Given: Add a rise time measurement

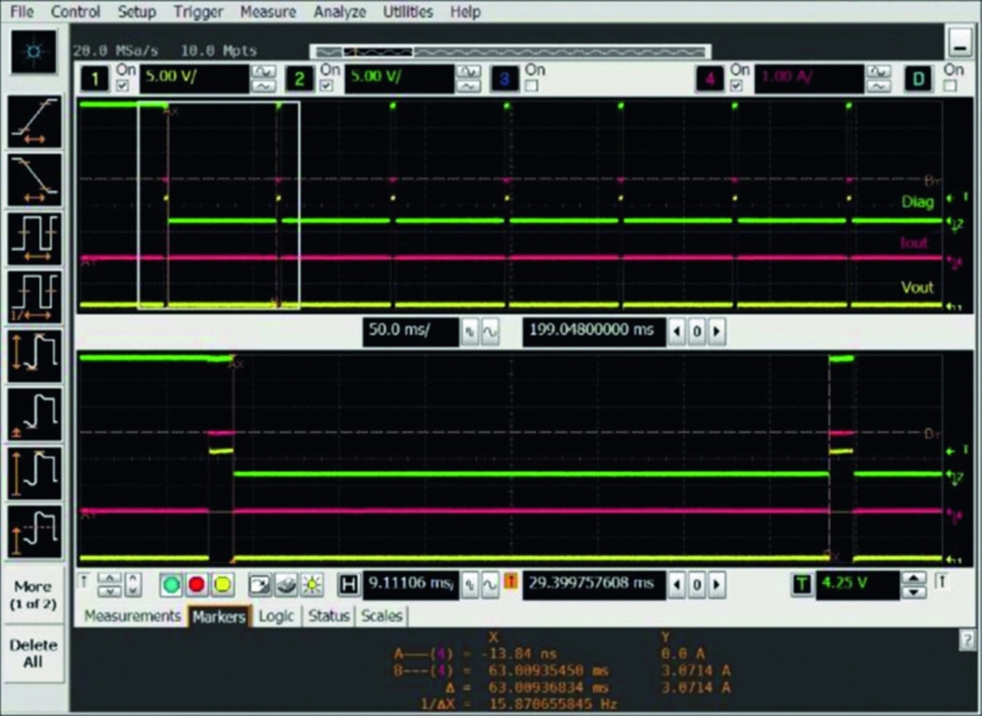Looking at the screenshot, I should [x=34, y=121].
